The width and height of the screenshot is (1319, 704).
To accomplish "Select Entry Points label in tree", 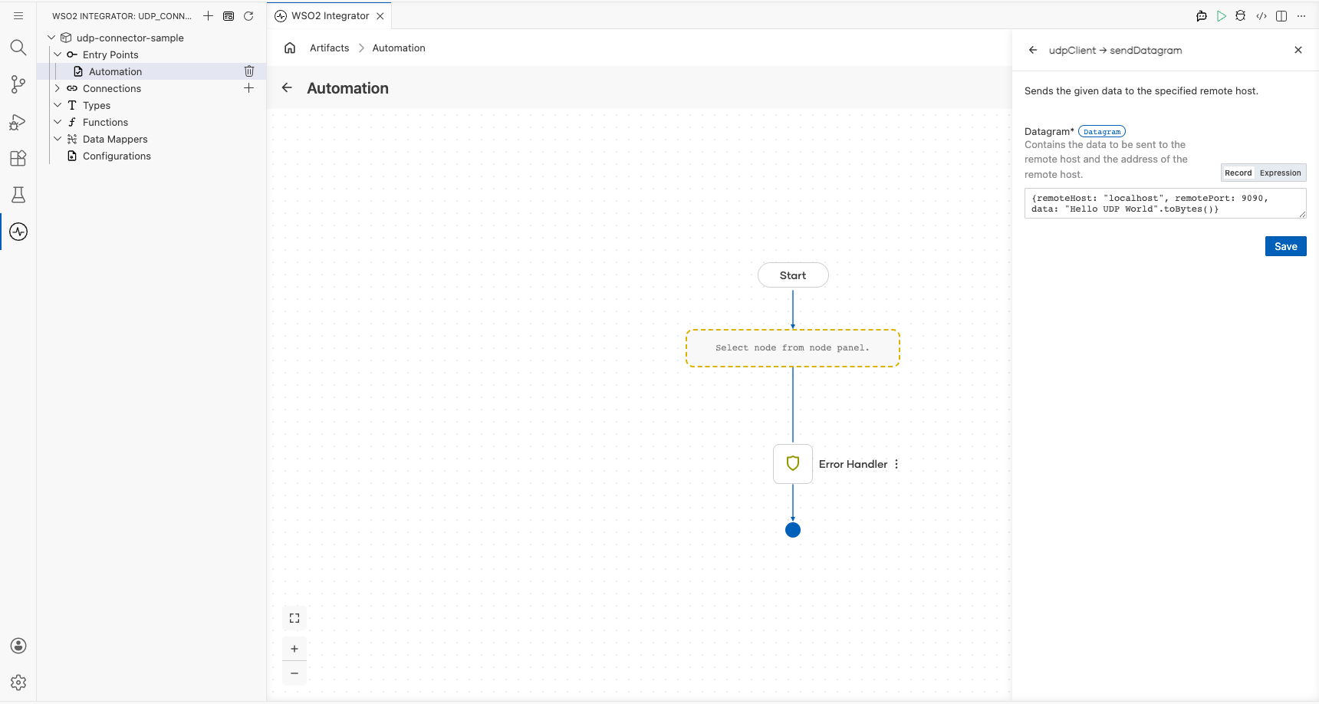I will 110,54.
